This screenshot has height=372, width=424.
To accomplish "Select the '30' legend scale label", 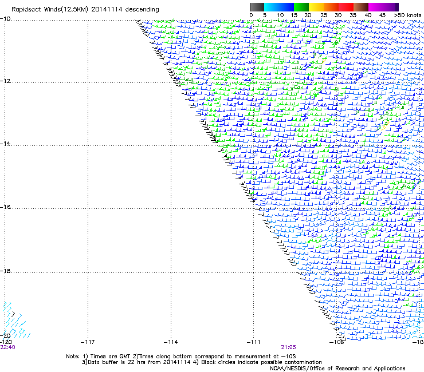I will pyautogui.click(x=338, y=15).
